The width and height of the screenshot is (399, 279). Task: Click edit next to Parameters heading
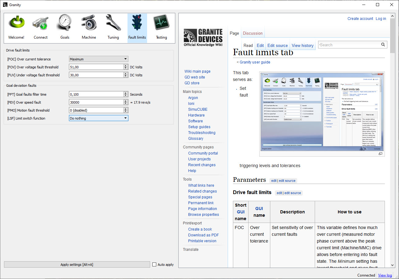[274, 181]
